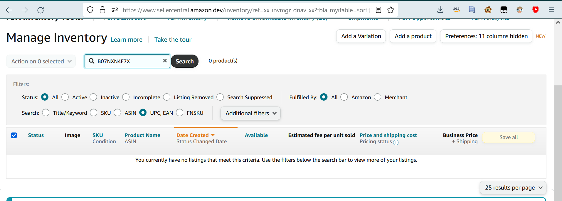The image size is (562, 201).
Task: Select Fulfilled By Merchant radio button
Action: pos(378,97)
